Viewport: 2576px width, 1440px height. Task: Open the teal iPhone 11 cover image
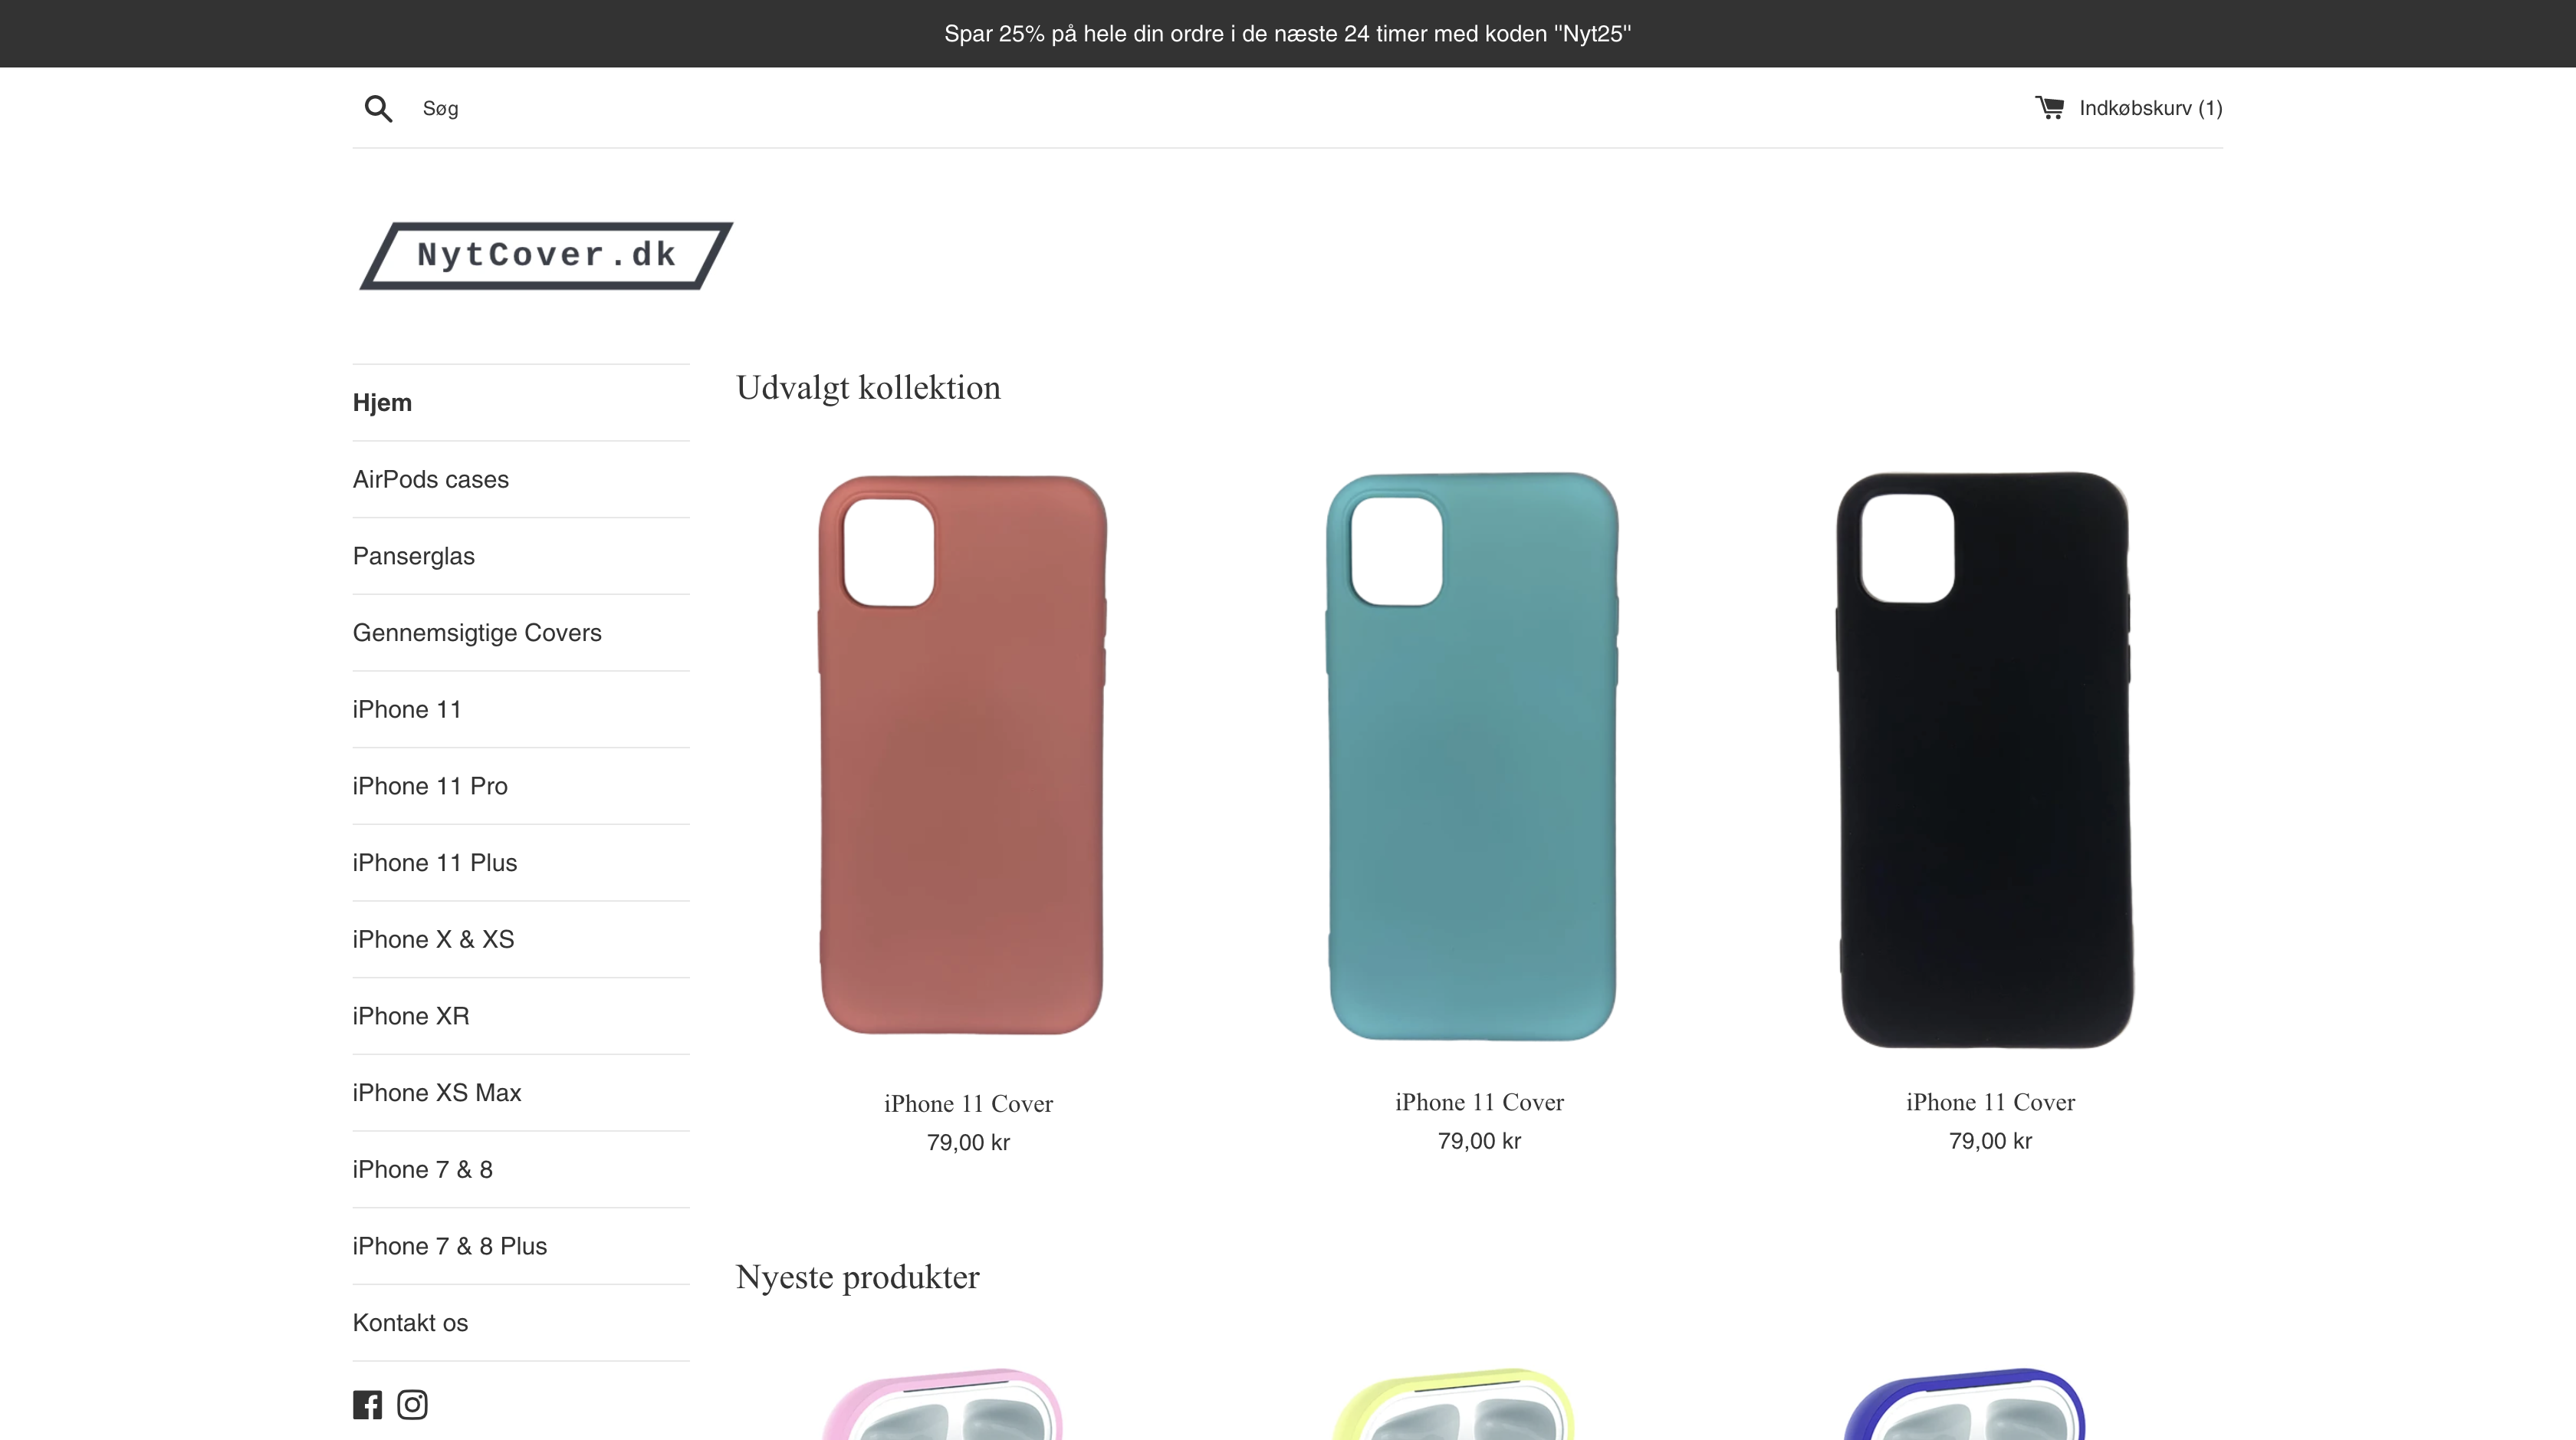1472,756
